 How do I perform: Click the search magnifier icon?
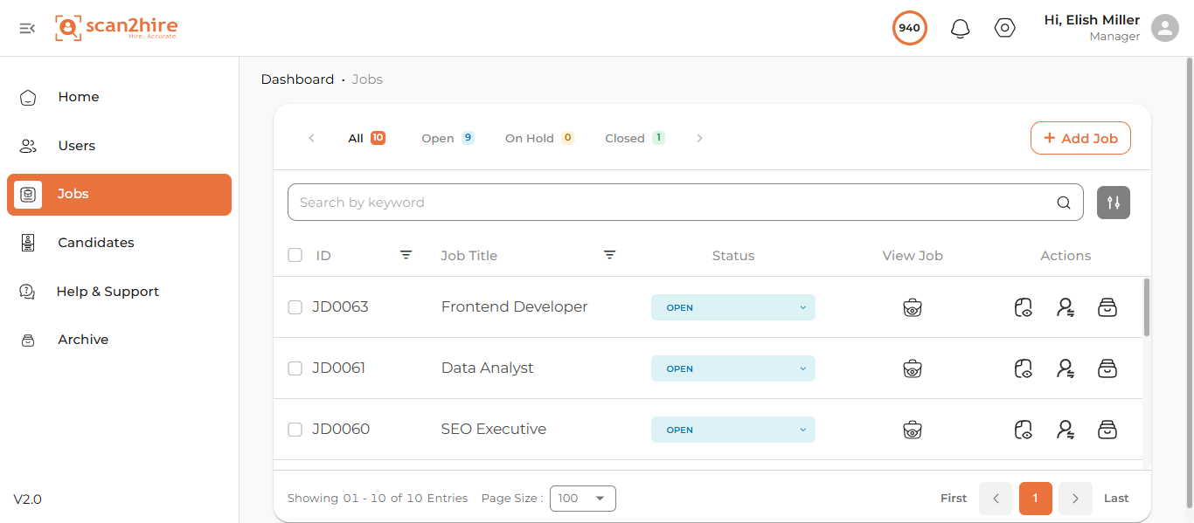click(x=1064, y=203)
